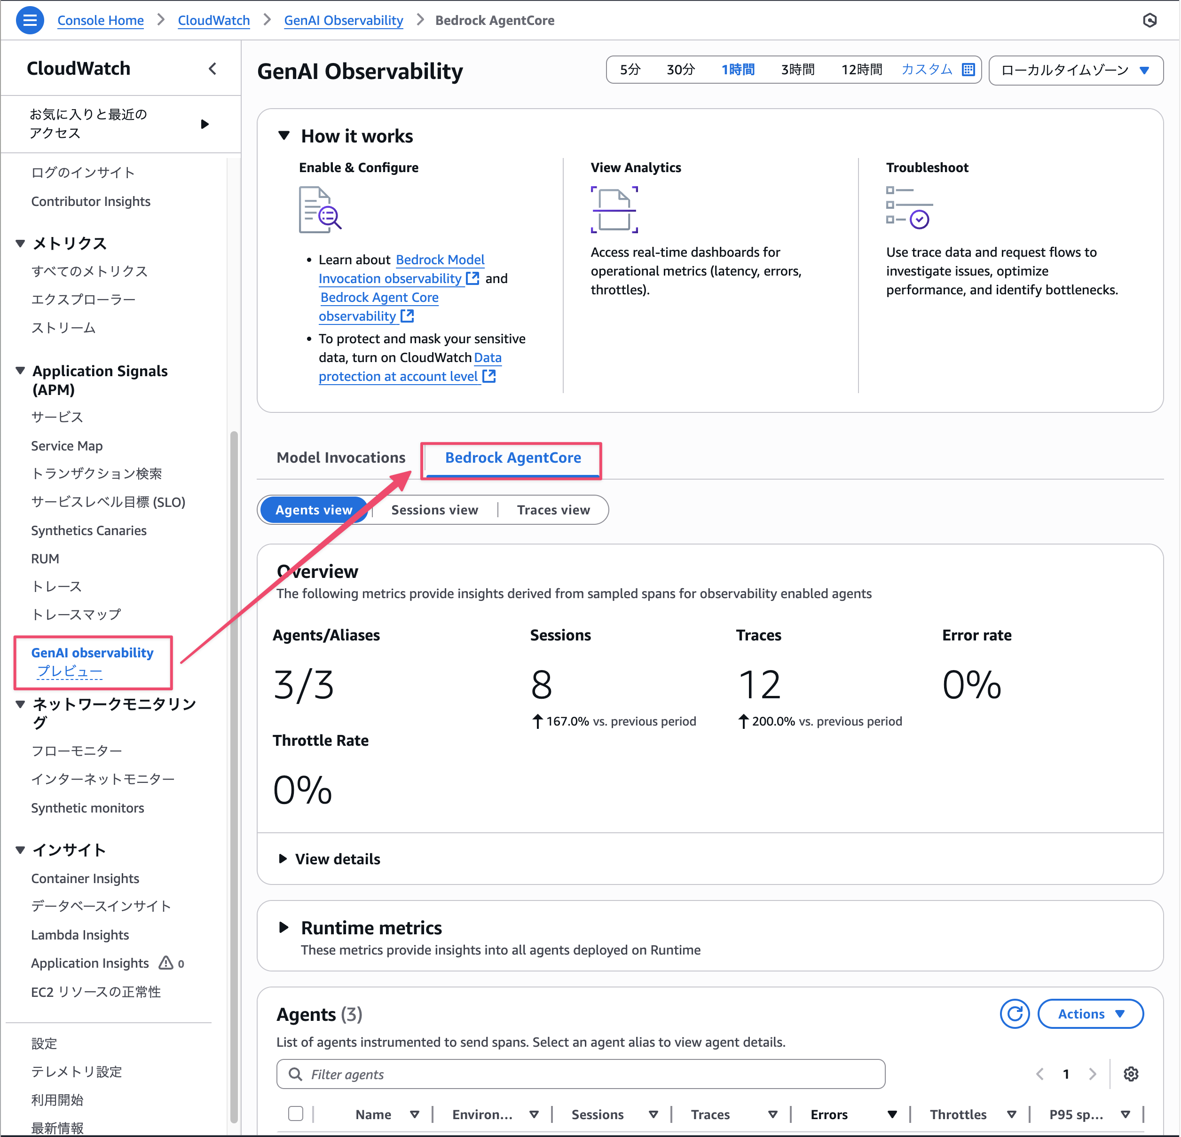Open Bedrock Model Invocation observability link
The width and height of the screenshot is (1181, 1137).
[400, 269]
